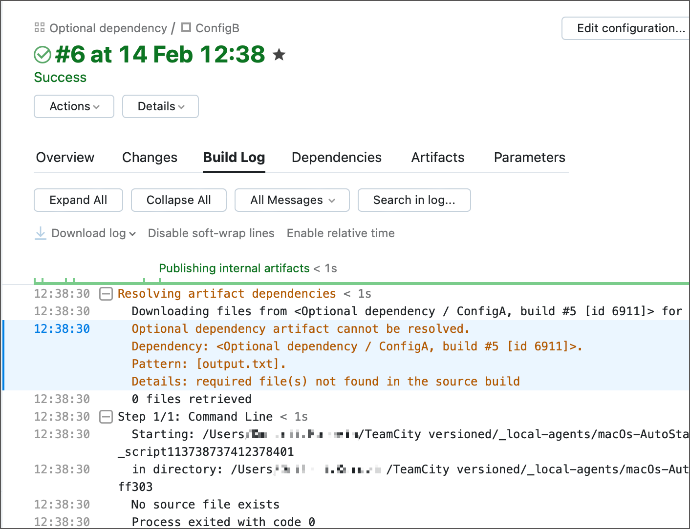Viewport: 690px width, 529px height.
Task: Collapse the Resolving artifact dependencies log section
Action: pyautogui.click(x=106, y=293)
